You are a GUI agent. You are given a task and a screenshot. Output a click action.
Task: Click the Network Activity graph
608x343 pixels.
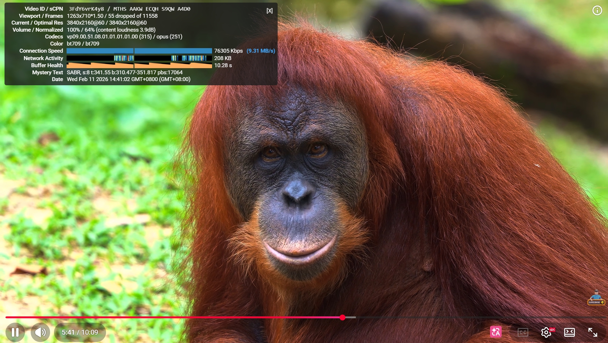(x=139, y=58)
